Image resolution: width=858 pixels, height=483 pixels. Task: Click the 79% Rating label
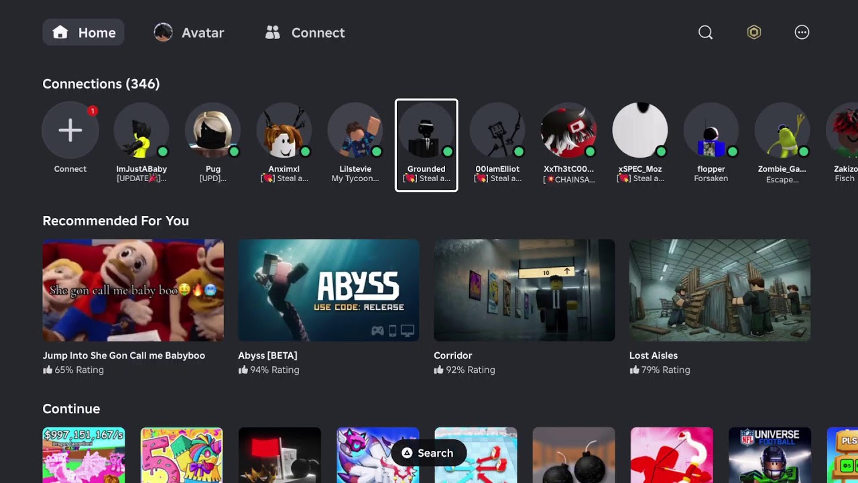660,370
